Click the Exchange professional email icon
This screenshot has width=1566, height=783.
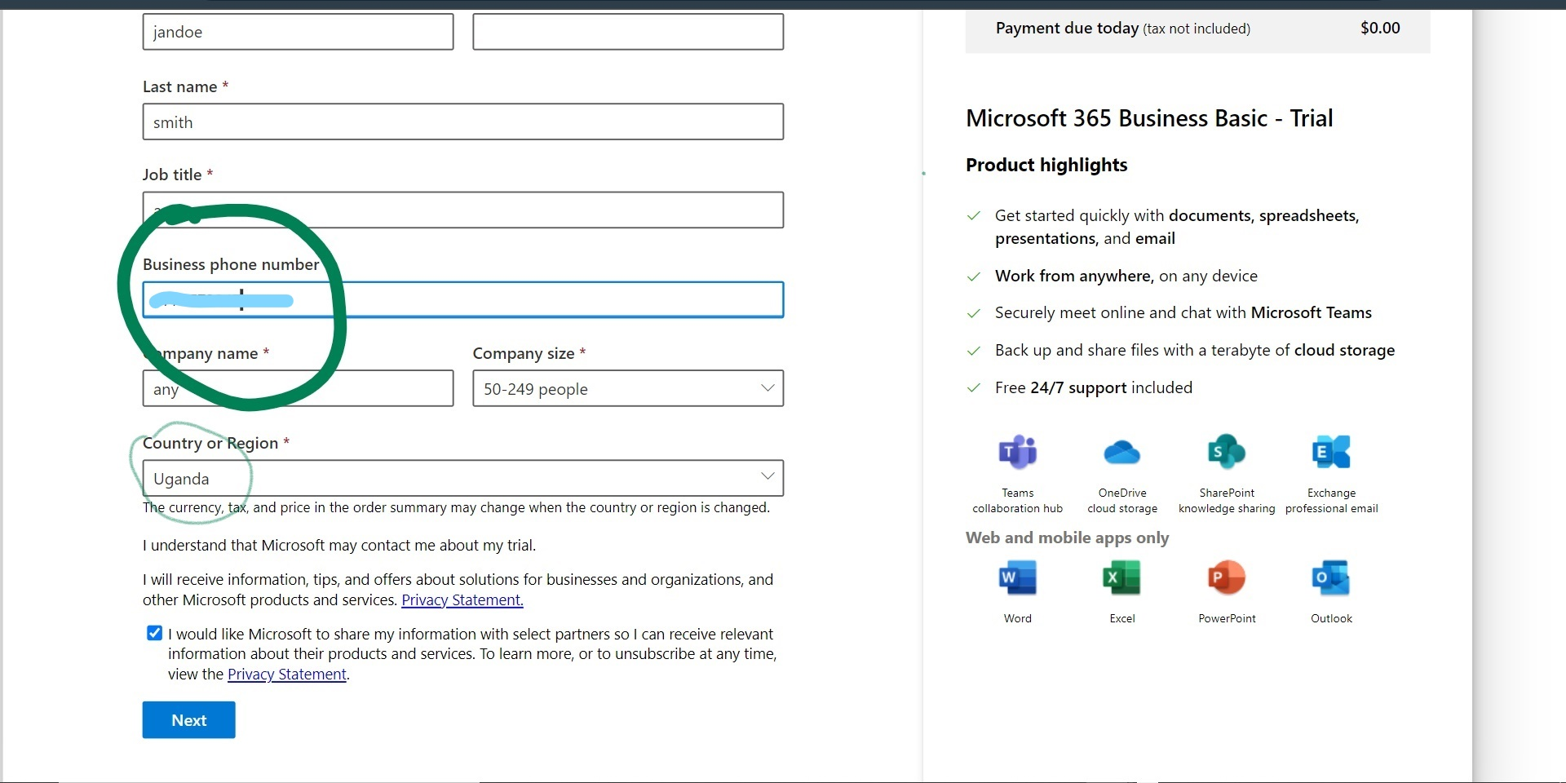coord(1331,452)
